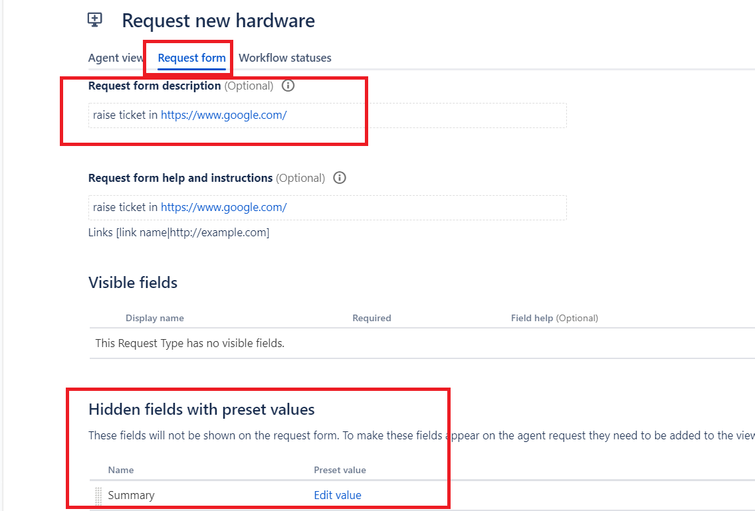Viewport: 755px width, 511px height.
Task: Click the drag handle beside the Summary field
Action: point(98,494)
